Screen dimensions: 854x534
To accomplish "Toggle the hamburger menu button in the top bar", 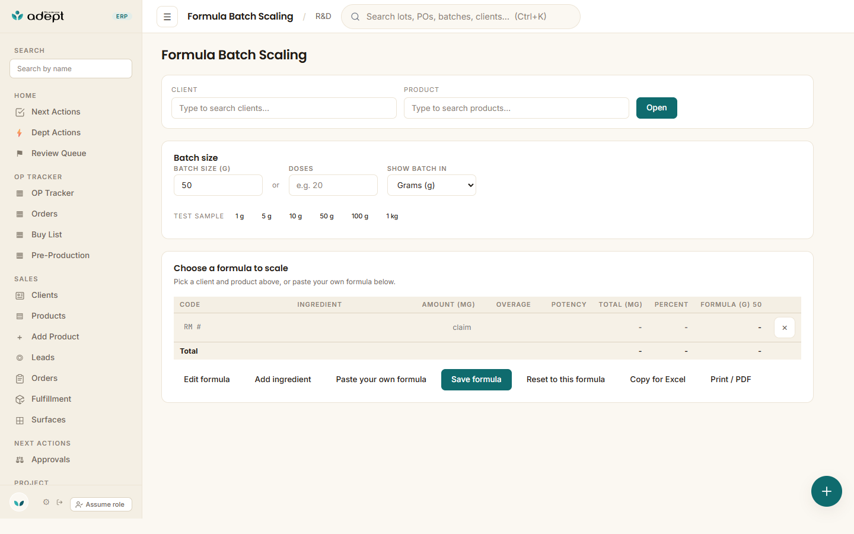I will click(167, 17).
